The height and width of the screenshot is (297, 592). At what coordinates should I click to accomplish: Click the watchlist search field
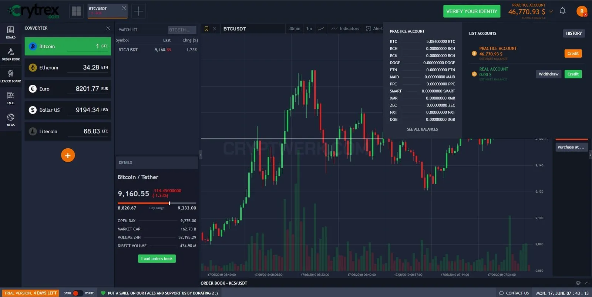182,30
